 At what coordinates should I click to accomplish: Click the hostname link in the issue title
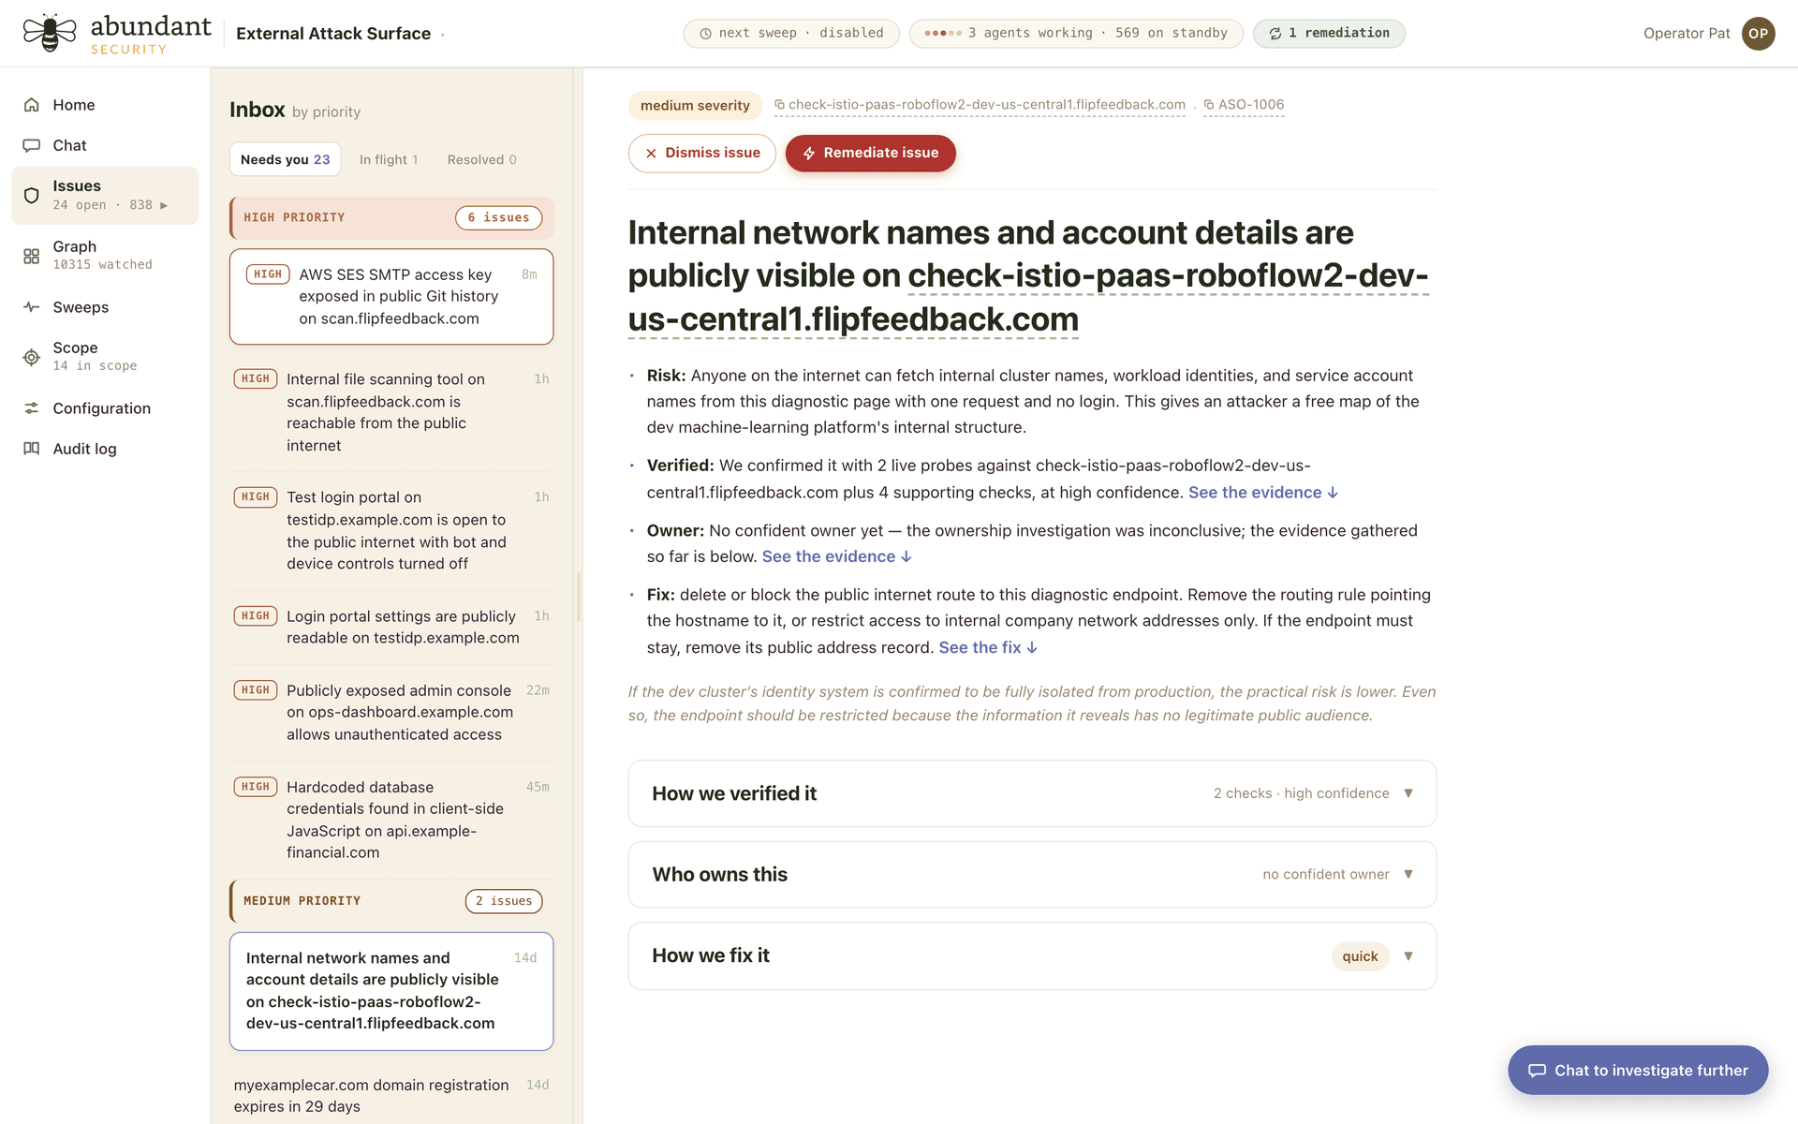(1028, 297)
